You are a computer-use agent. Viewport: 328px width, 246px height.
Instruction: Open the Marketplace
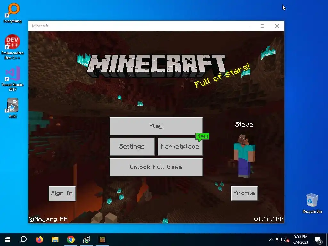click(x=180, y=146)
